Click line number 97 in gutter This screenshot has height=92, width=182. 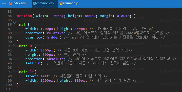(10, 72)
